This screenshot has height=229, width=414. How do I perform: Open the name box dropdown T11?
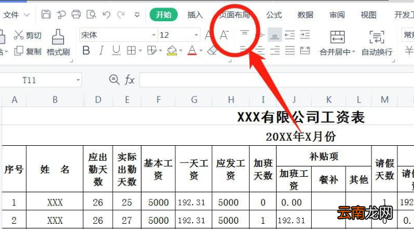click(78, 80)
